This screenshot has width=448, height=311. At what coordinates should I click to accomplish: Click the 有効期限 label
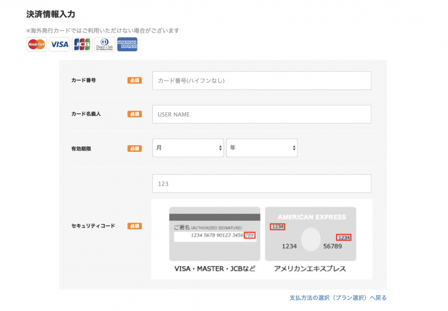tap(81, 148)
